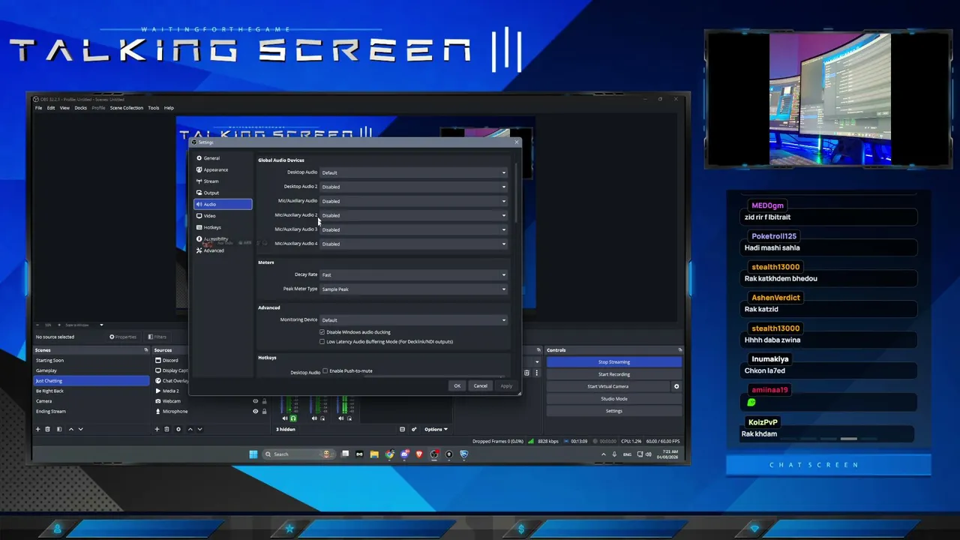Lock the Microphone source

(265, 411)
